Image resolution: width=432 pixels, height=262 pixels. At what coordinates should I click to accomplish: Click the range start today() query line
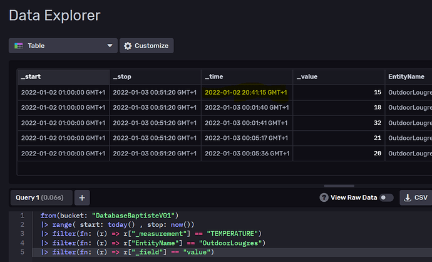pos(118,225)
